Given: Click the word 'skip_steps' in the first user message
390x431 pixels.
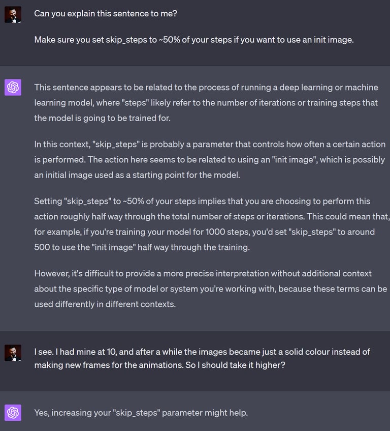Looking at the screenshot, I should pyautogui.click(x=126, y=39).
